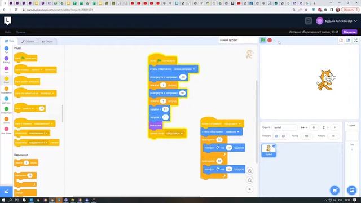The height and width of the screenshot is (203, 361).
Task: Click the cat sprite on the stage
Action: click(x=325, y=80)
